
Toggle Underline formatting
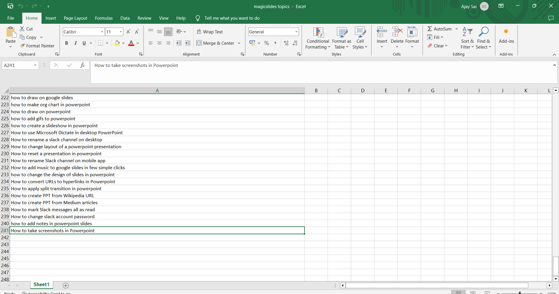pyautogui.click(x=84, y=43)
